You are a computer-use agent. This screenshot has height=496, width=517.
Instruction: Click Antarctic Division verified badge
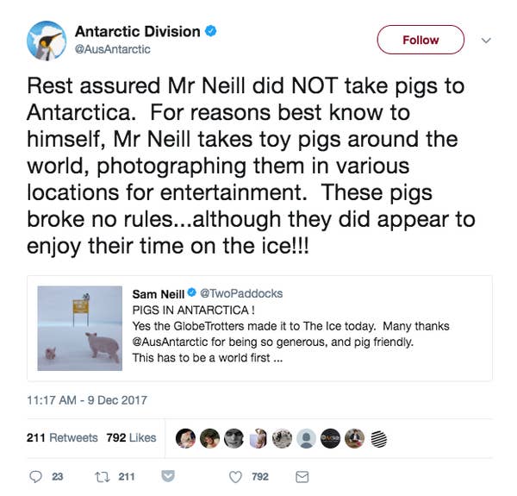pyautogui.click(x=211, y=31)
